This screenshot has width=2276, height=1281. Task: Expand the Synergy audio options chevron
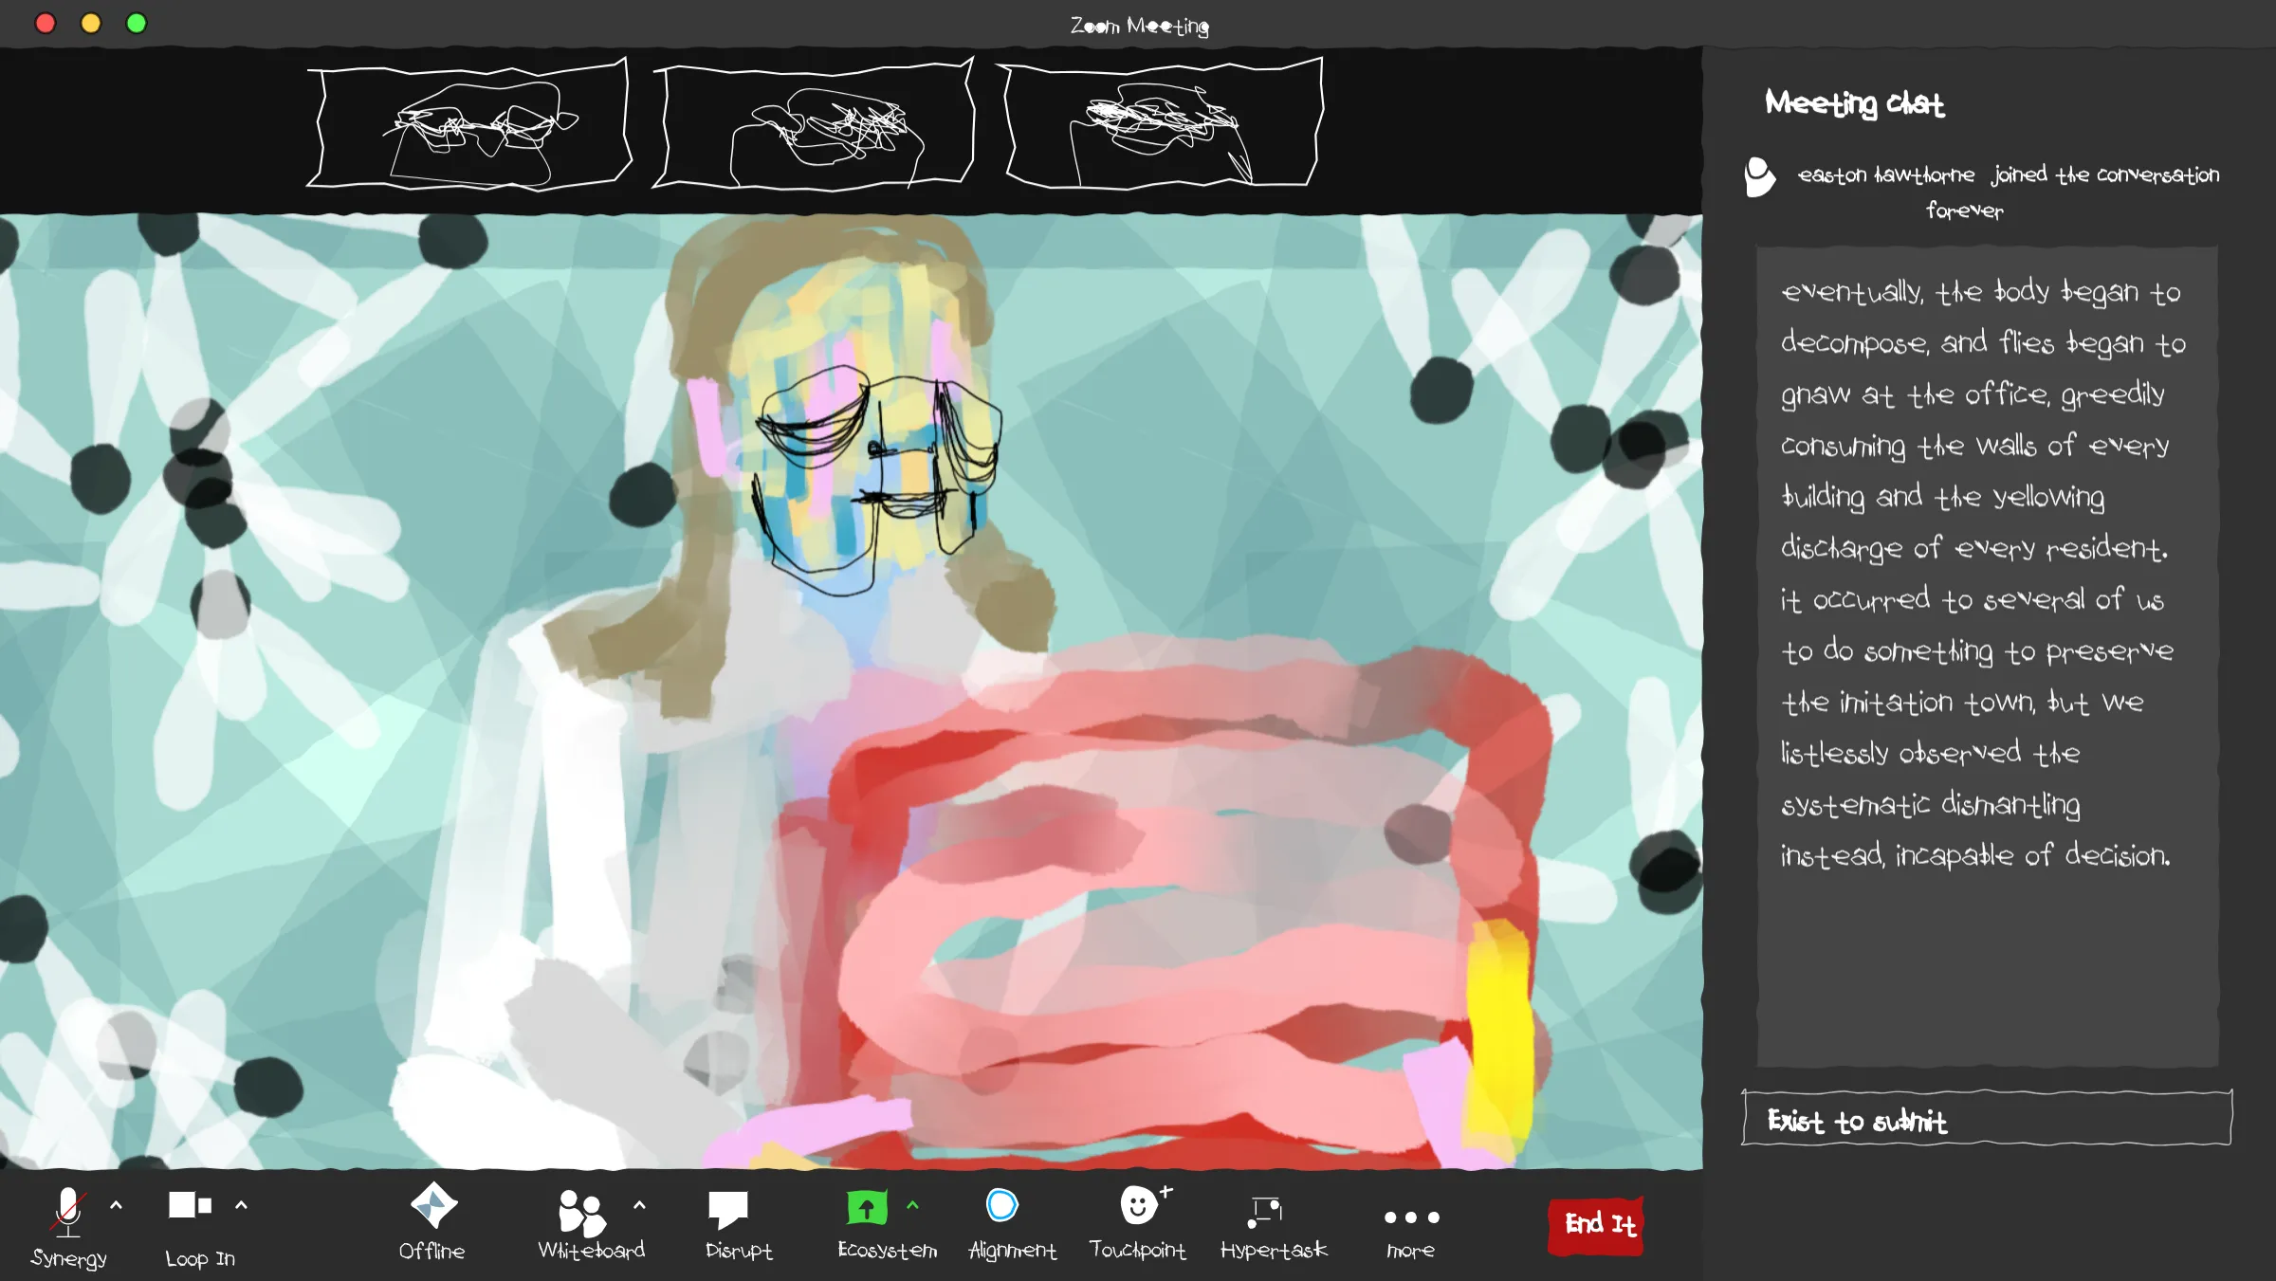(x=117, y=1205)
